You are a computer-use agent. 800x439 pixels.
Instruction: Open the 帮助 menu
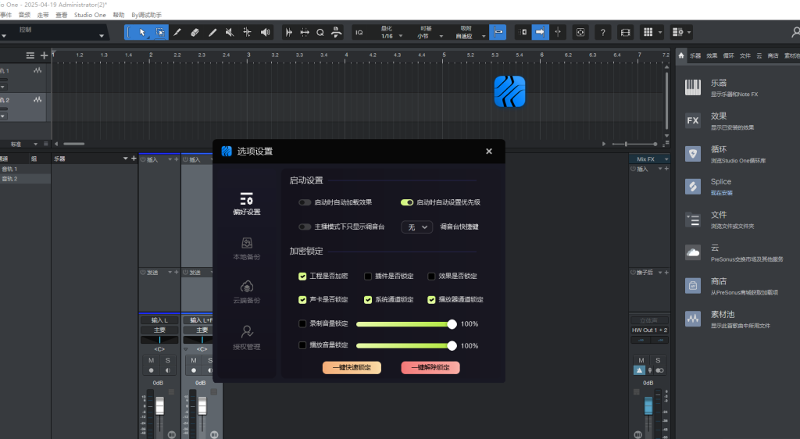[x=119, y=15]
